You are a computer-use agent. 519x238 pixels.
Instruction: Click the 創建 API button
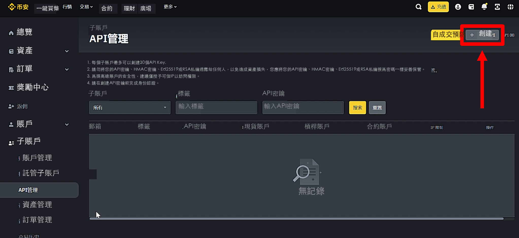click(482, 35)
